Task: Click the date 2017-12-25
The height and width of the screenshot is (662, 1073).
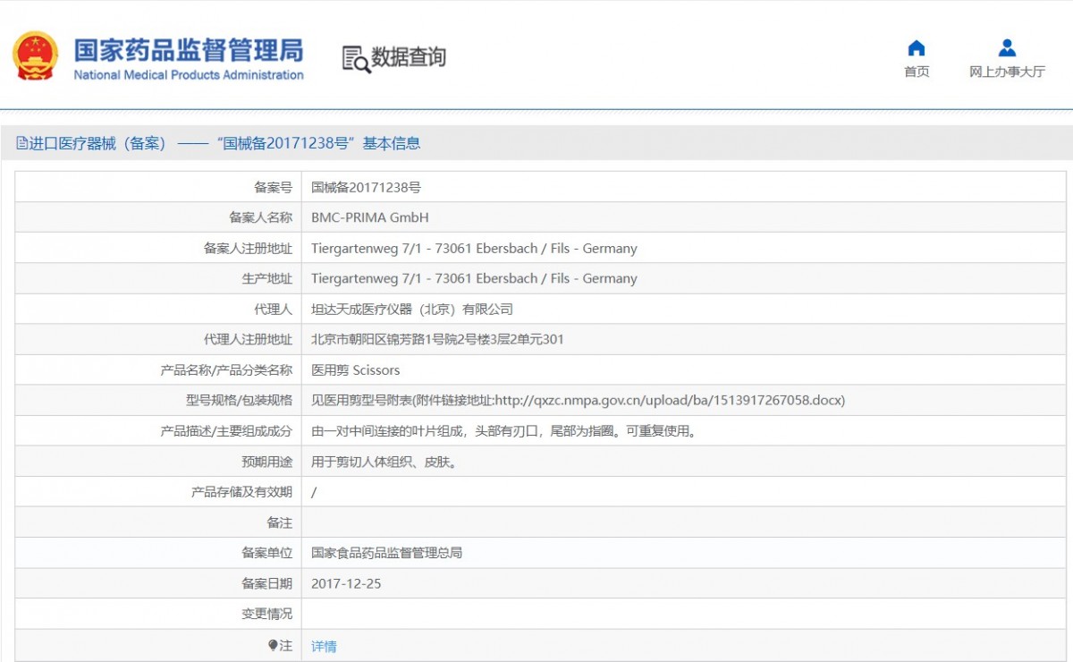Action: pos(346,583)
